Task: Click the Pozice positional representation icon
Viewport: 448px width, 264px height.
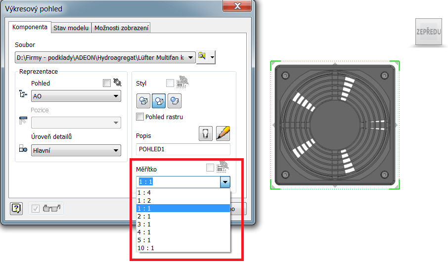Action: 23,120
